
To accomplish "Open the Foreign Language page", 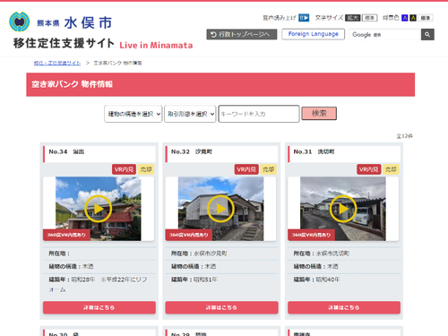I will [313, 34].
